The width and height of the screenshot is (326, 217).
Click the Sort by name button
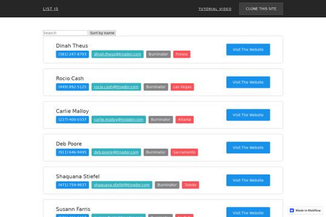click(102, 33)
